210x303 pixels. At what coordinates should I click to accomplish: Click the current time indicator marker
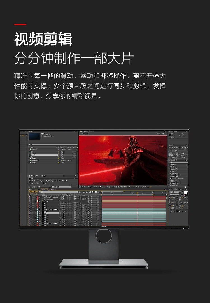pos(137,193)
